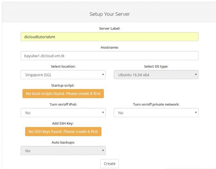Click the orange 'No boot scripts found' button
This screenshot has height=169, width=216.
click(x=63, y=94)
